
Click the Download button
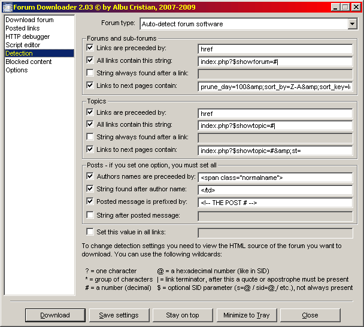[55, 315]
